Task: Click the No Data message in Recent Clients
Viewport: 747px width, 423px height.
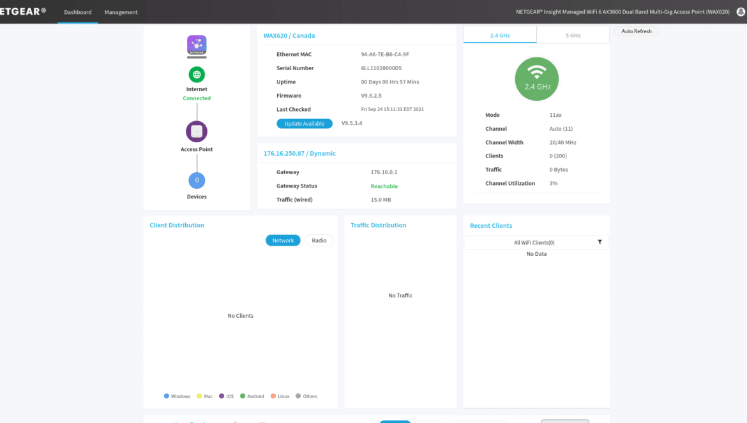Action: tap(536, 254)
